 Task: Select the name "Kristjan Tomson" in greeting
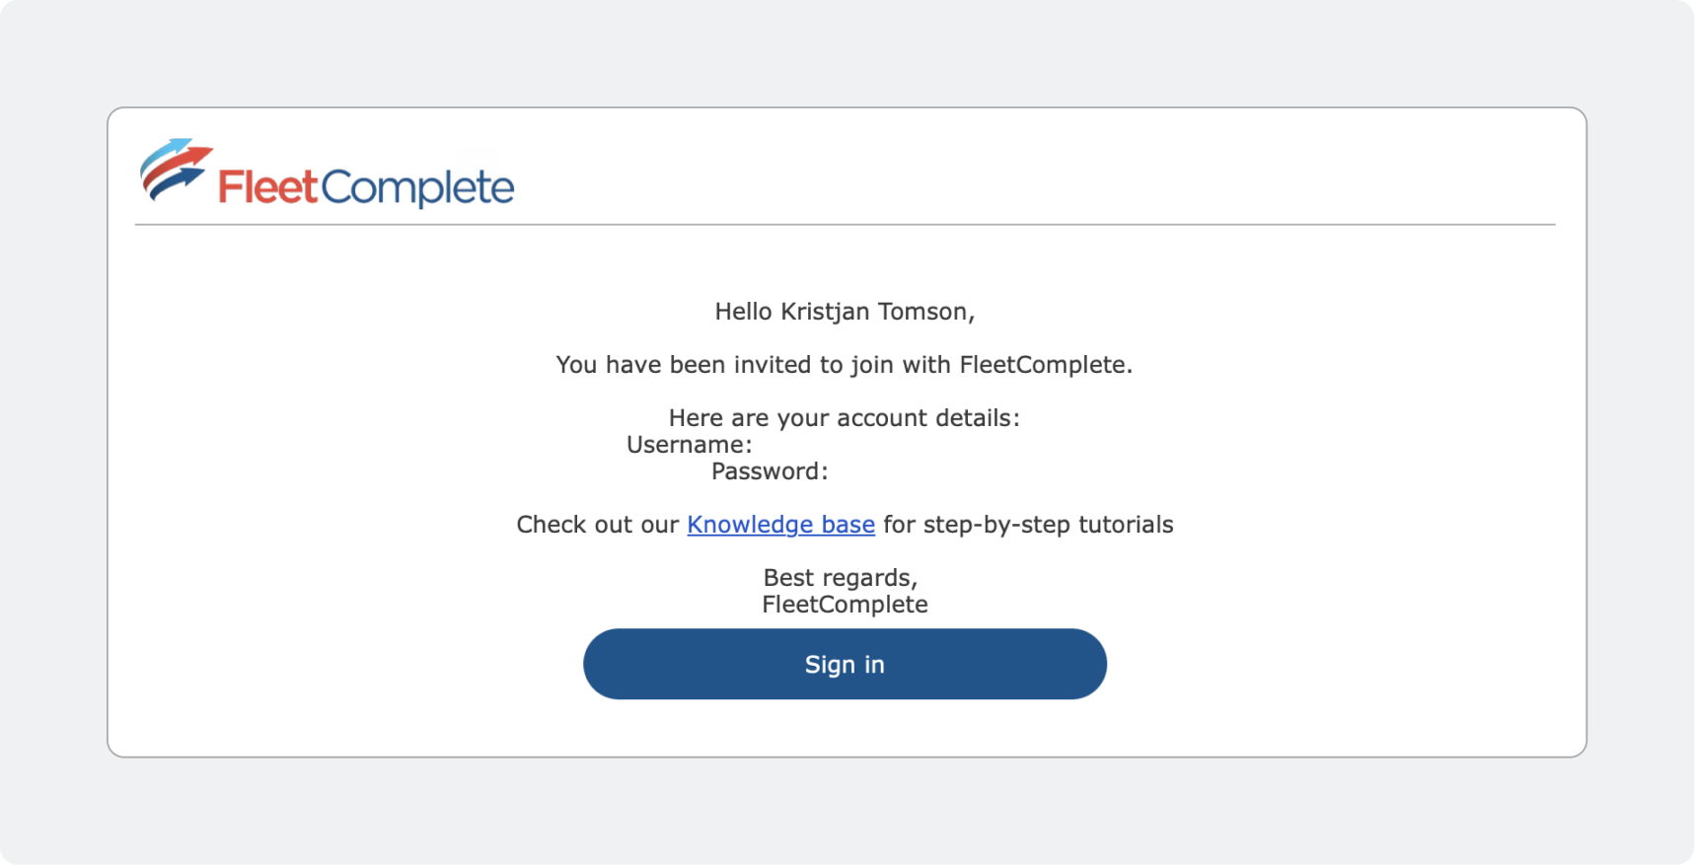tap(874, 312)
